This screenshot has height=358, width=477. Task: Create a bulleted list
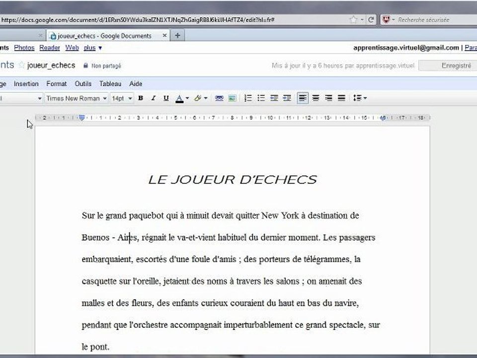[x=261, y=98]
